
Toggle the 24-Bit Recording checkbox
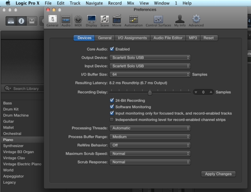(112, 101)
